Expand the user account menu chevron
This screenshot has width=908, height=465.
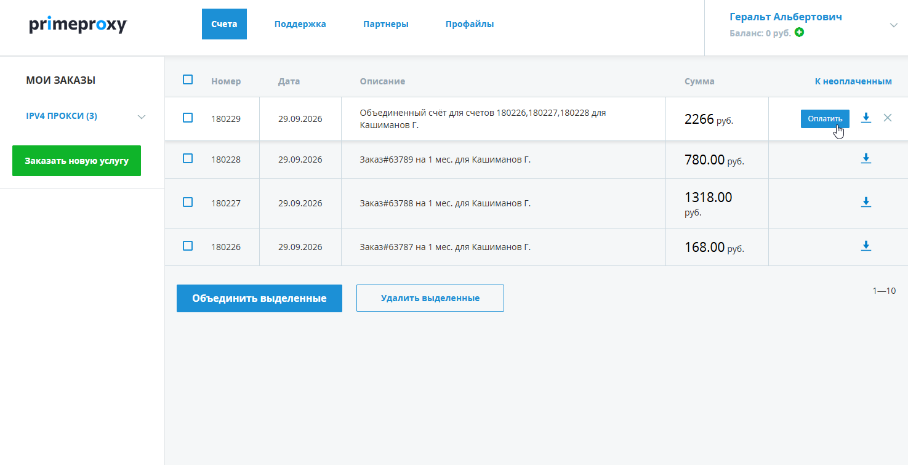pos(894,25)
